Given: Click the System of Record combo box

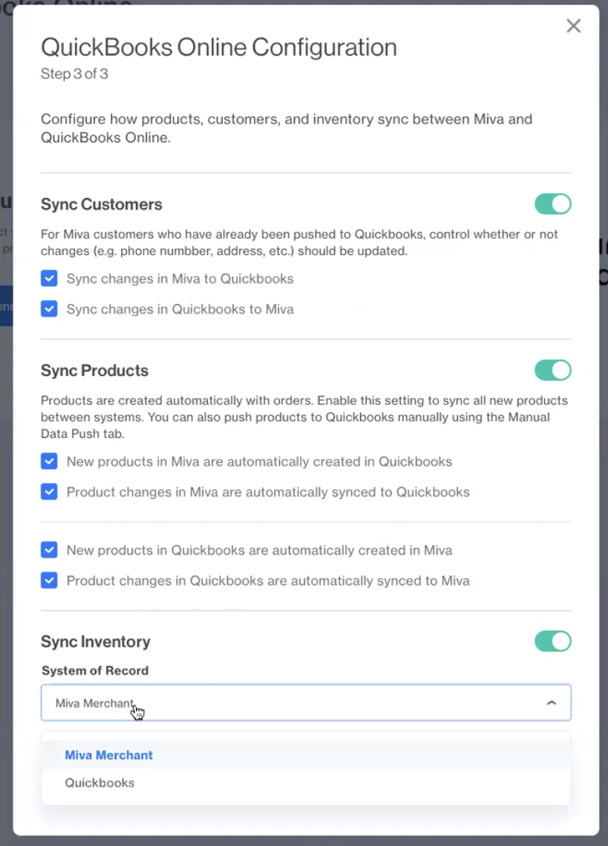Looking at the screenshot, I should pyautogui.click(x=306, y=702).
